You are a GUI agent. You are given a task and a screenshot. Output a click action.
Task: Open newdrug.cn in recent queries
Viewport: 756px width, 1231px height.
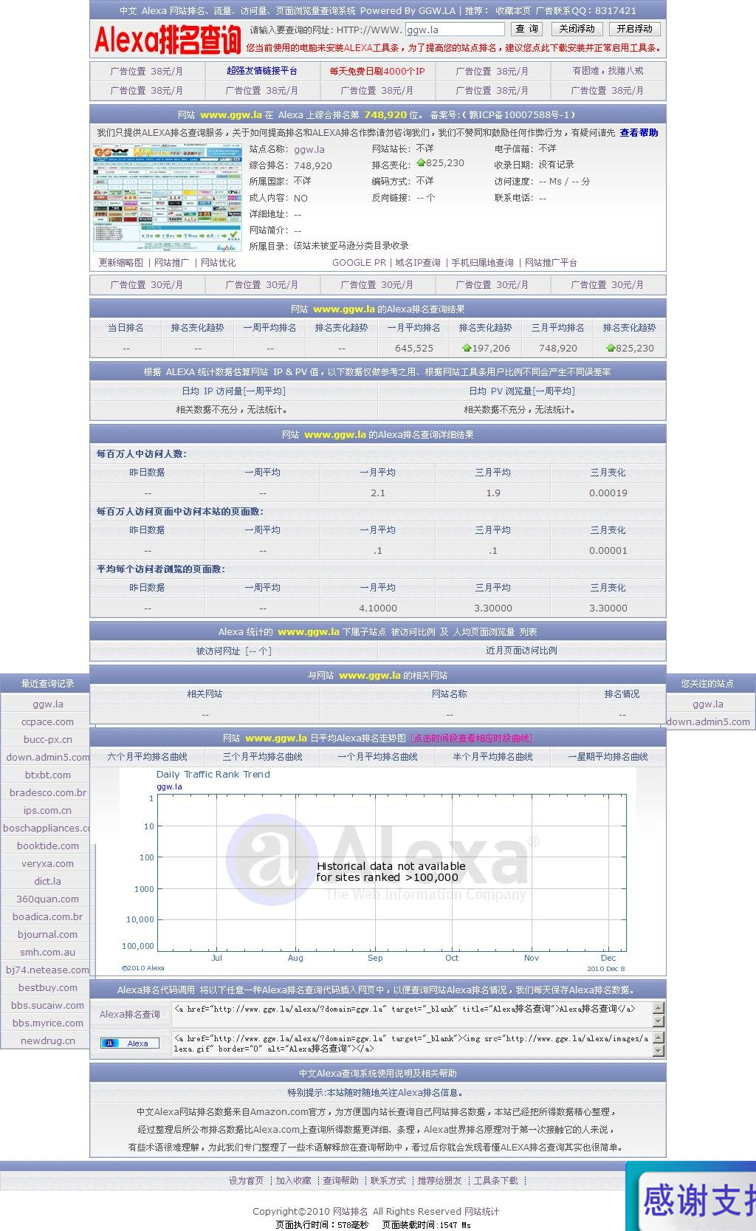48,1041
